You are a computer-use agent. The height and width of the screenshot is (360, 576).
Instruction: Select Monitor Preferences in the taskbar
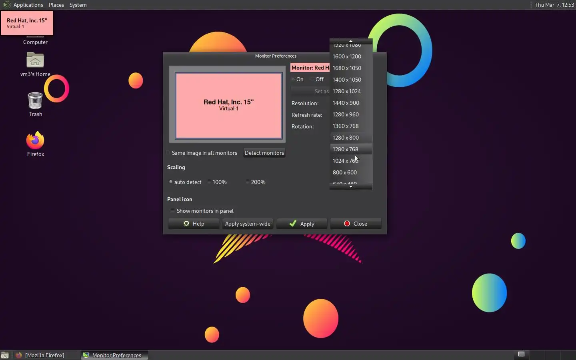click(114, 355)
